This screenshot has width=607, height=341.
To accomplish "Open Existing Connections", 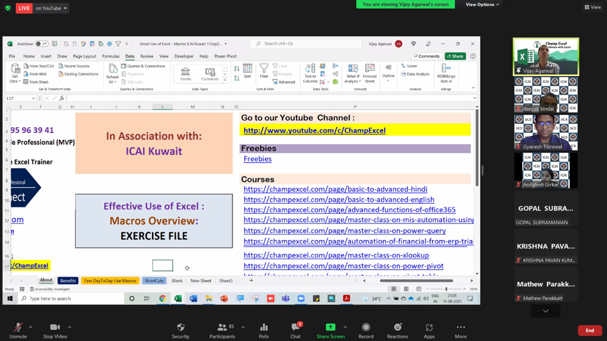I will [79, 74].
